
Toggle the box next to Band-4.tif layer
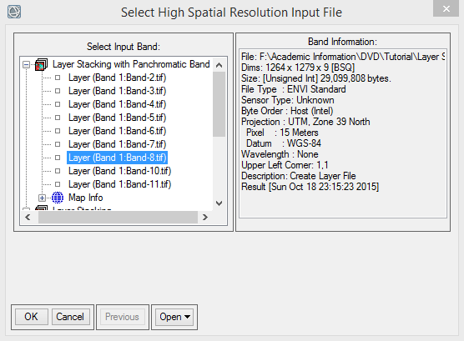(x=58, y=104)
